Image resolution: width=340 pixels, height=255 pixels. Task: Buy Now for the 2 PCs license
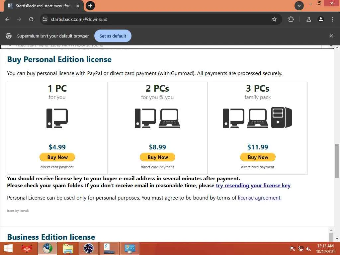pyautogui.click(x=158, y=157)
